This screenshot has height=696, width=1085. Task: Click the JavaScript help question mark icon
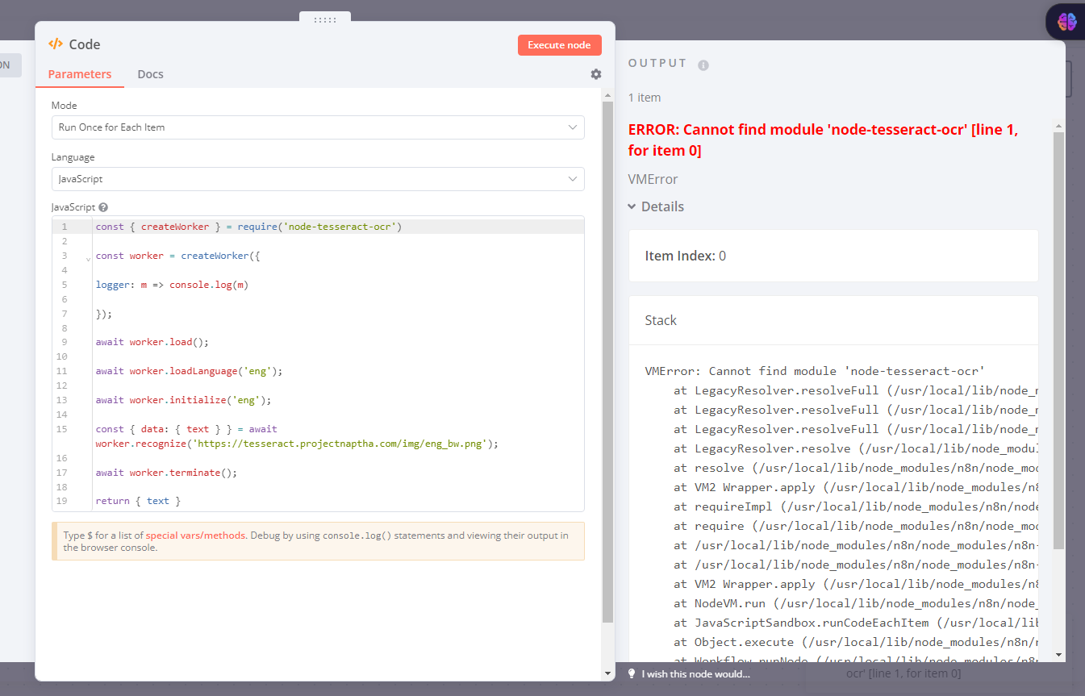point(103,207)
